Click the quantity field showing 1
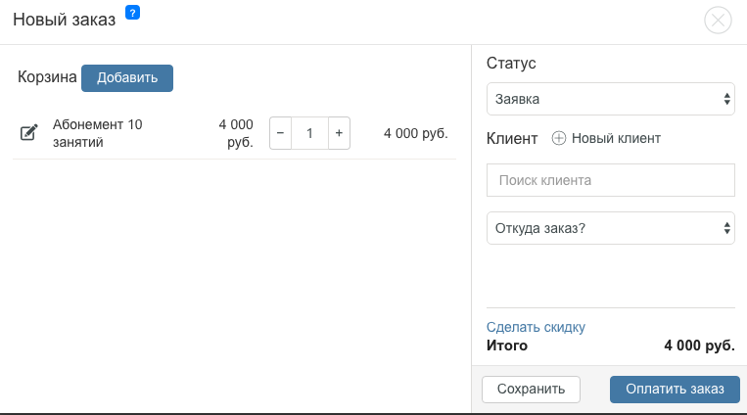Image resolution: width=747 pixels, height=415 pixels. pos(309,133)
